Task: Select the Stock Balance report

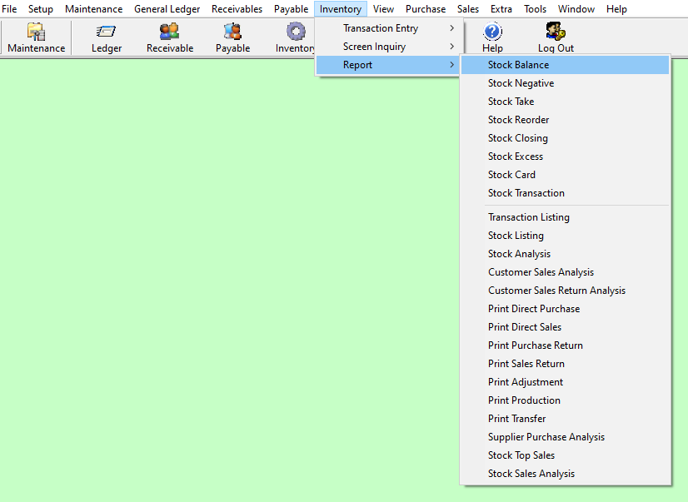Action: coord(565,65)
